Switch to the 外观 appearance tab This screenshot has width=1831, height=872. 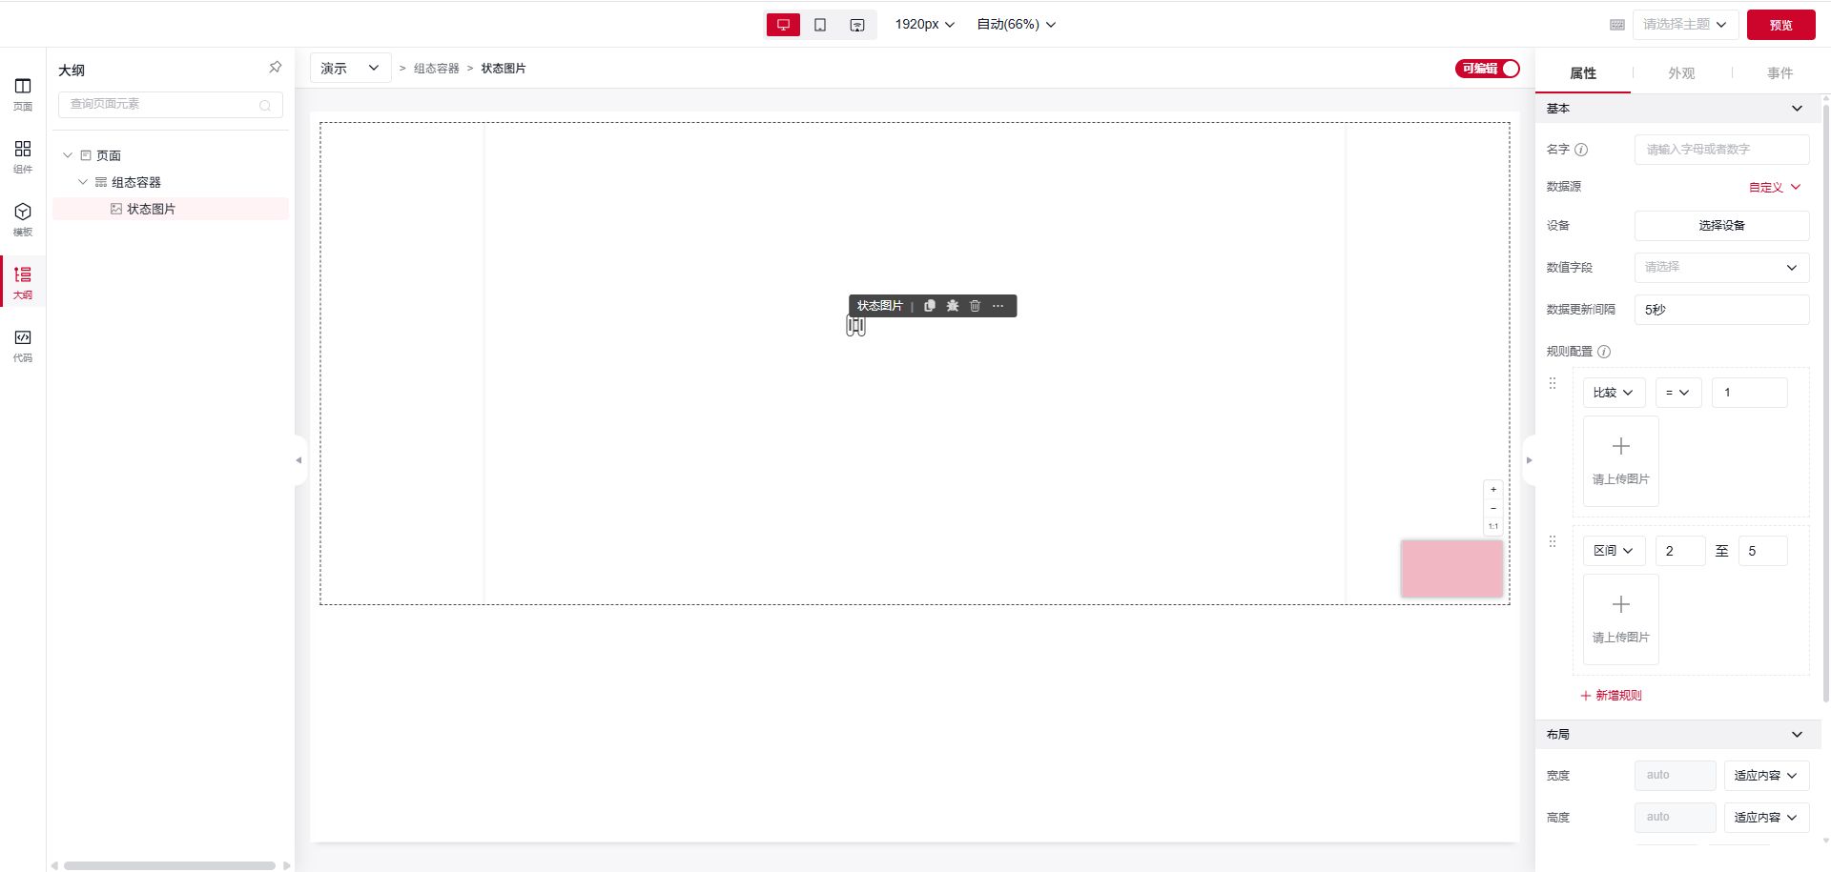(1680, 73)
